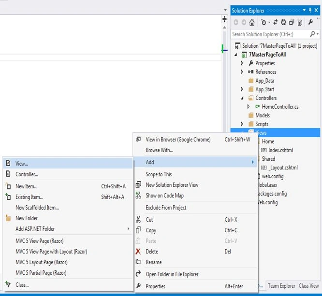
Task: Pin the Solution Explorer panel
Action: tap(310, 10)
